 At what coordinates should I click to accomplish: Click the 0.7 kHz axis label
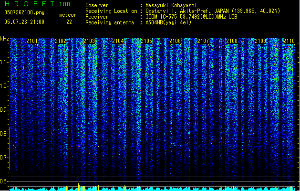tap(4, 158)
